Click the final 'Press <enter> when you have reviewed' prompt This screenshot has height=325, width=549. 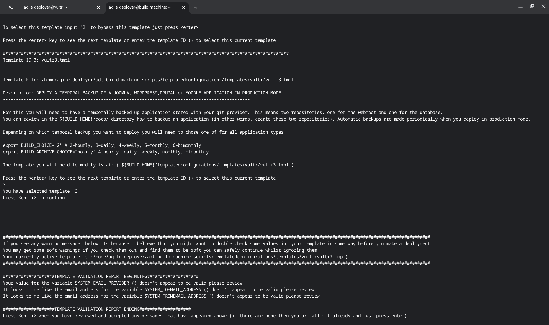click(x=204, y=316)
